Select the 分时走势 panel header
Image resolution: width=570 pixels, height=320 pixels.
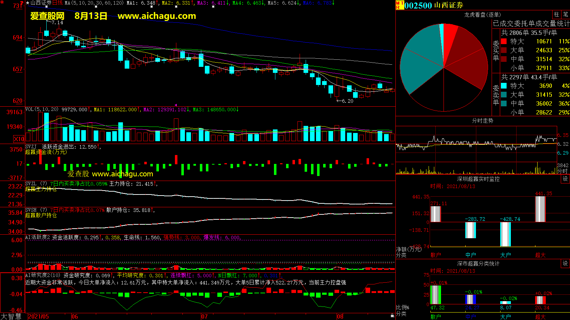482,121
